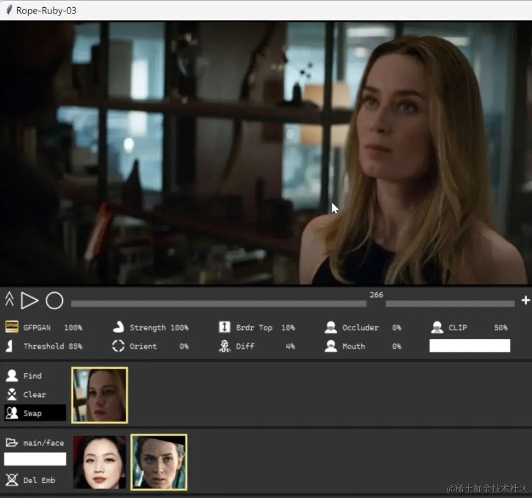Viewport: 532px width, 498px height.
Task: Click the Brdr Top 10% value
Action: pyautogui.click(x=288, y=328)
